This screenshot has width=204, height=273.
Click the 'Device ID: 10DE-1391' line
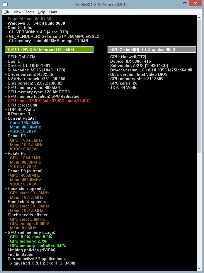click(28, 66)
